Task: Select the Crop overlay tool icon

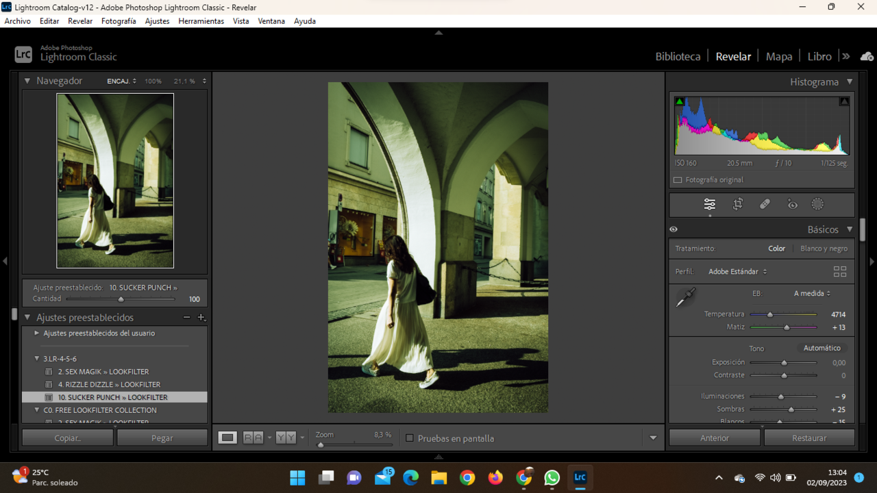Action: [738, 204]
